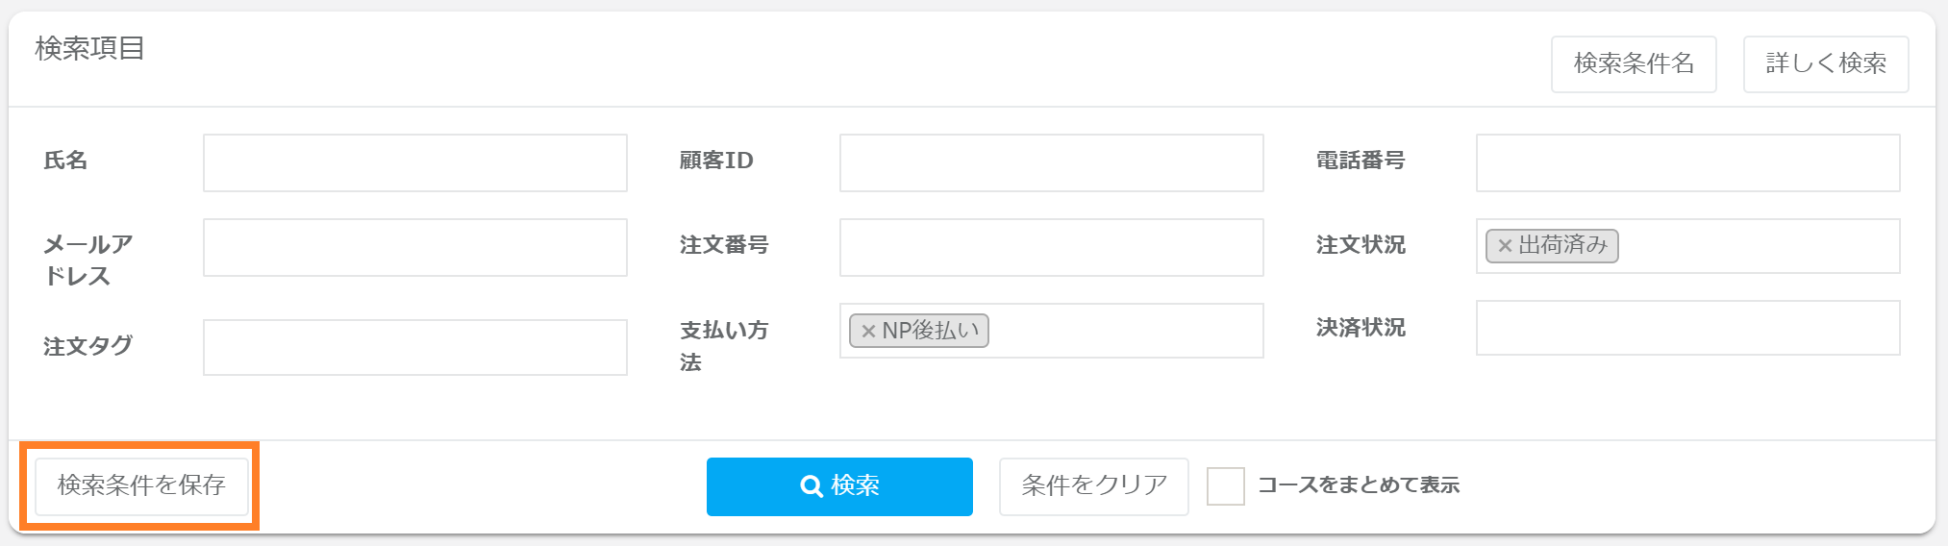This screenshot has width=1948, height=546.
Task: Remove the NP後払い tag with its ×
Action: coord(868,331)
